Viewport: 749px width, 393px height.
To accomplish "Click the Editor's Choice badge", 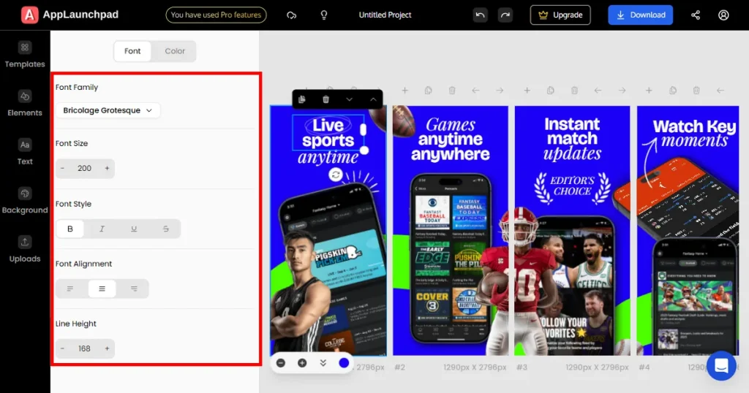I will 572,186.
